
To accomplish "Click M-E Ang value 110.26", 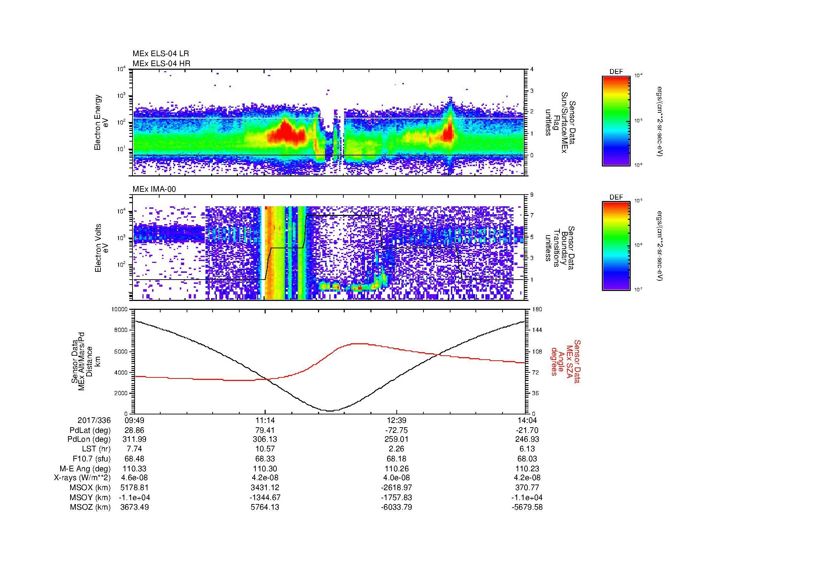I will coord(396,468).
